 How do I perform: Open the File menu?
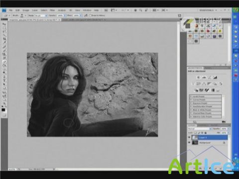pyautogui.click(x=10, y=10)
